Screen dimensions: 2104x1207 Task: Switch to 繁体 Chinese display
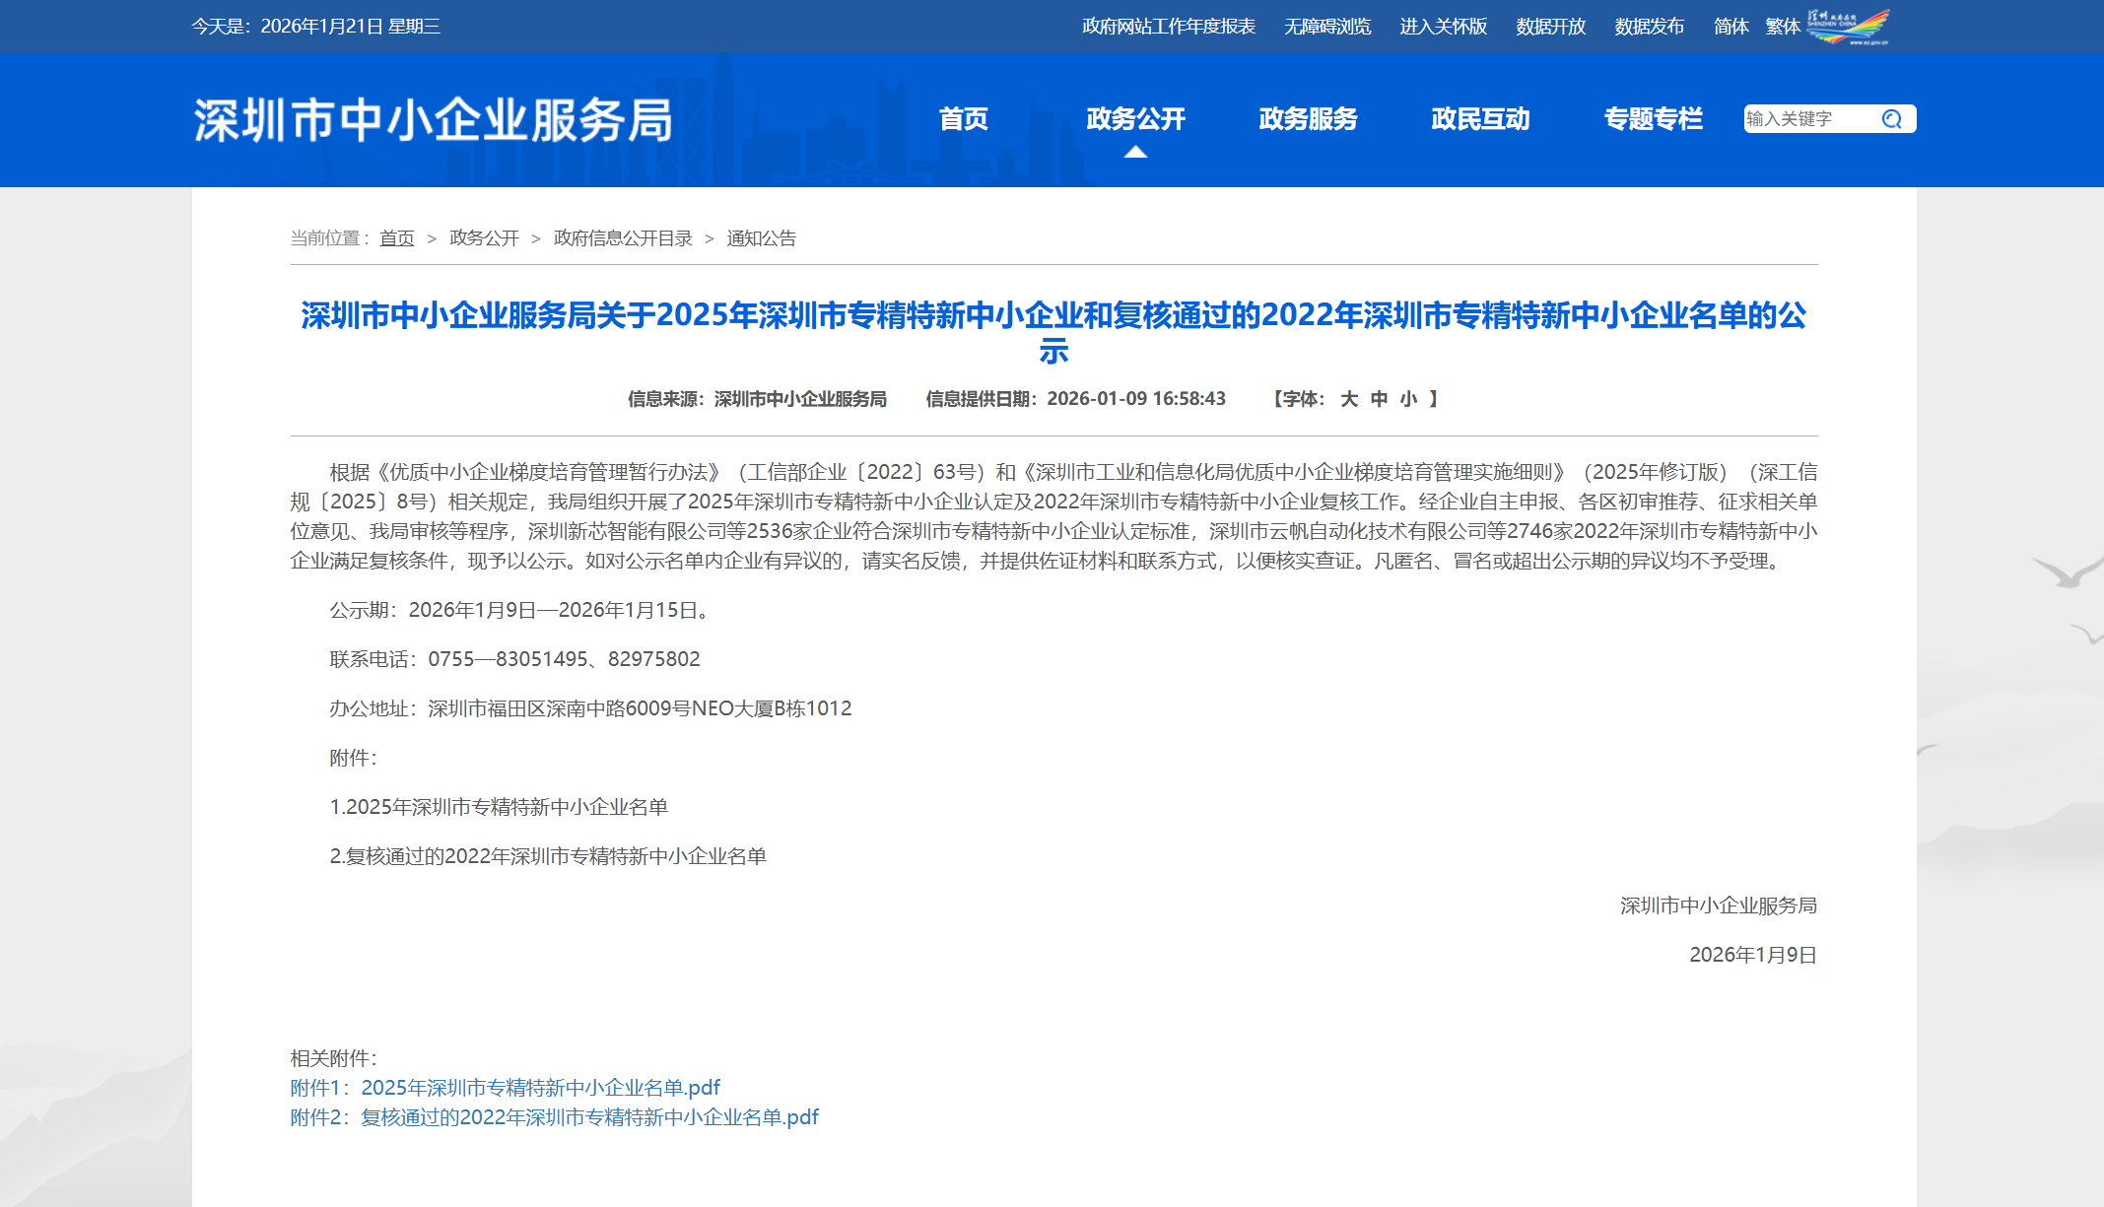(x=1783, y=27)
